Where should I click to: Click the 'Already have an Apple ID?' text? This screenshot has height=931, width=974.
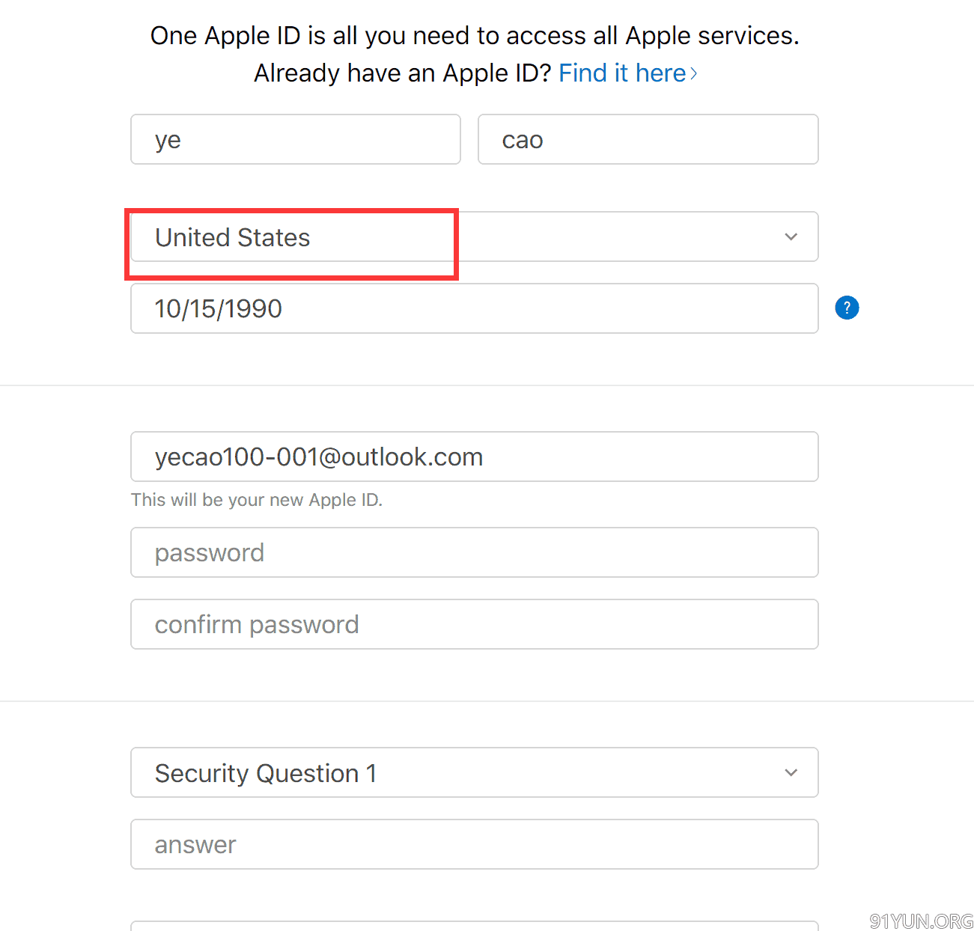click(x=403, y=73)
